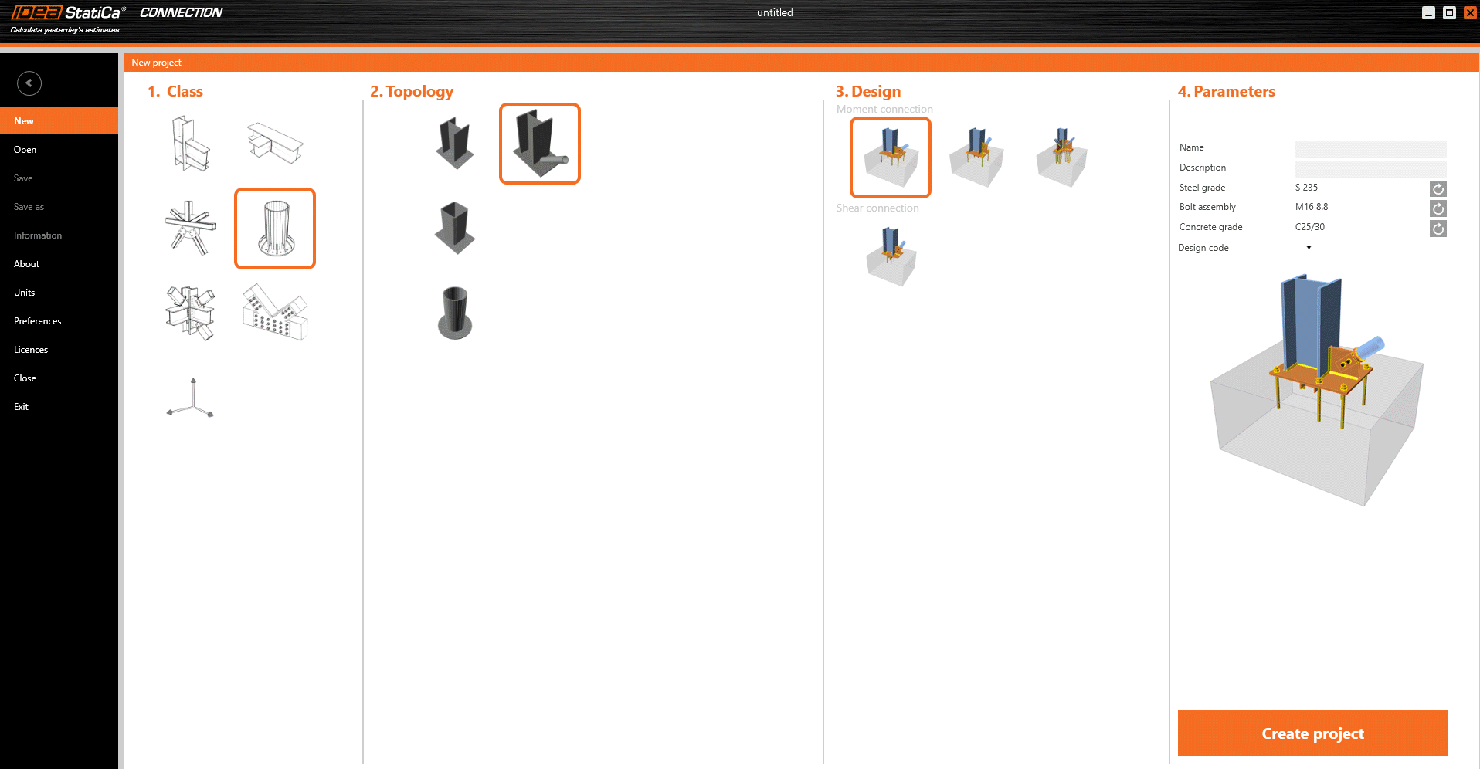Select Exit in the sidebar menu
Screen dimensions: 1480x769
pos(59,407)
